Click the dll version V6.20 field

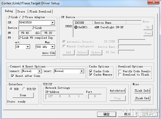pyautogui.click(x=48, y=33)
